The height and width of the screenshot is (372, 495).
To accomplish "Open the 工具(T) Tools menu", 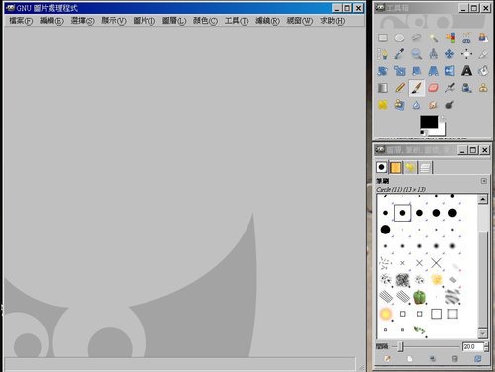I will tap(237, 21).
